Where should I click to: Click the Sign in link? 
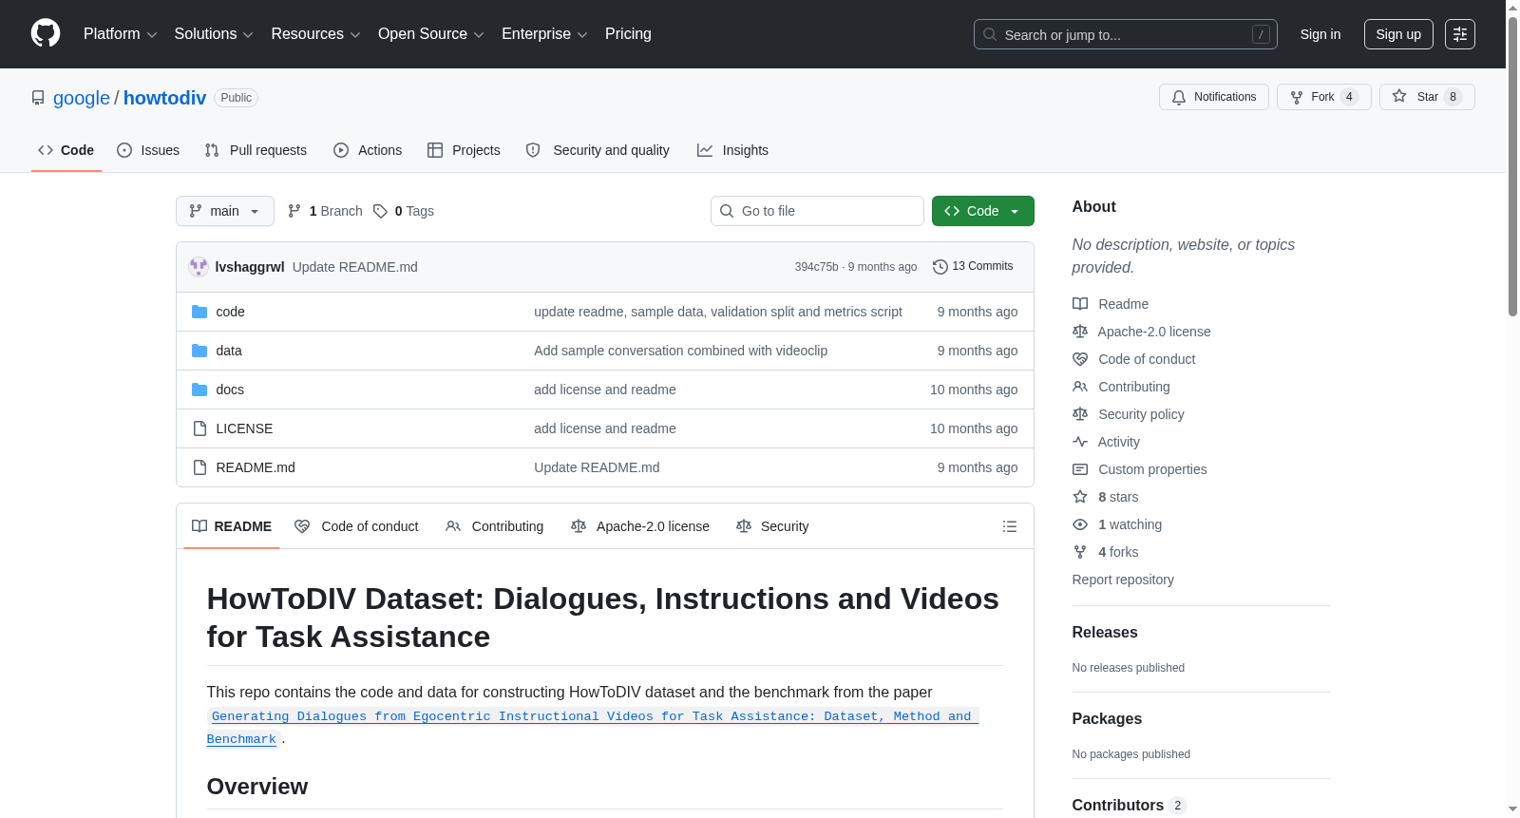coord(1320,34)
